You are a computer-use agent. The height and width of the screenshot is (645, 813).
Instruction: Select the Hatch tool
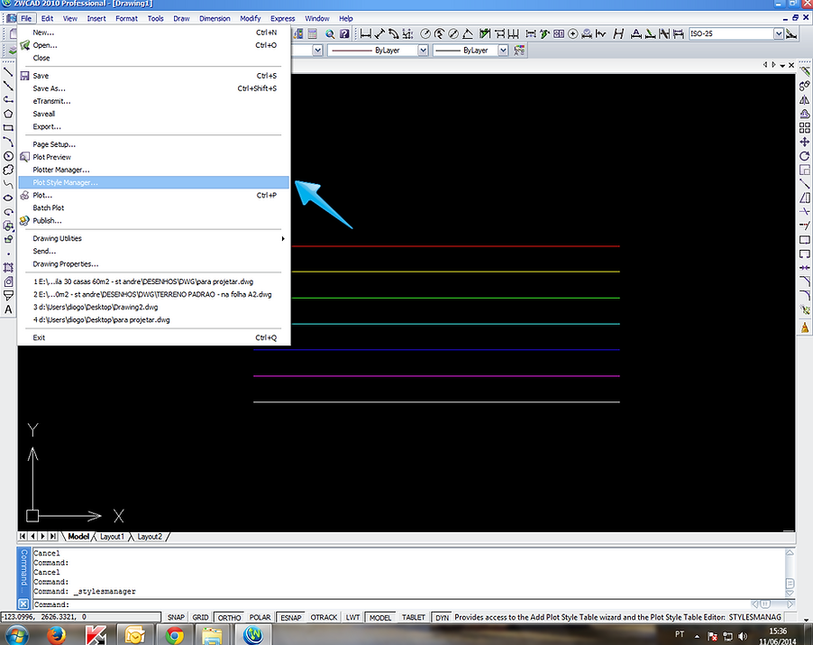(8, 268)
